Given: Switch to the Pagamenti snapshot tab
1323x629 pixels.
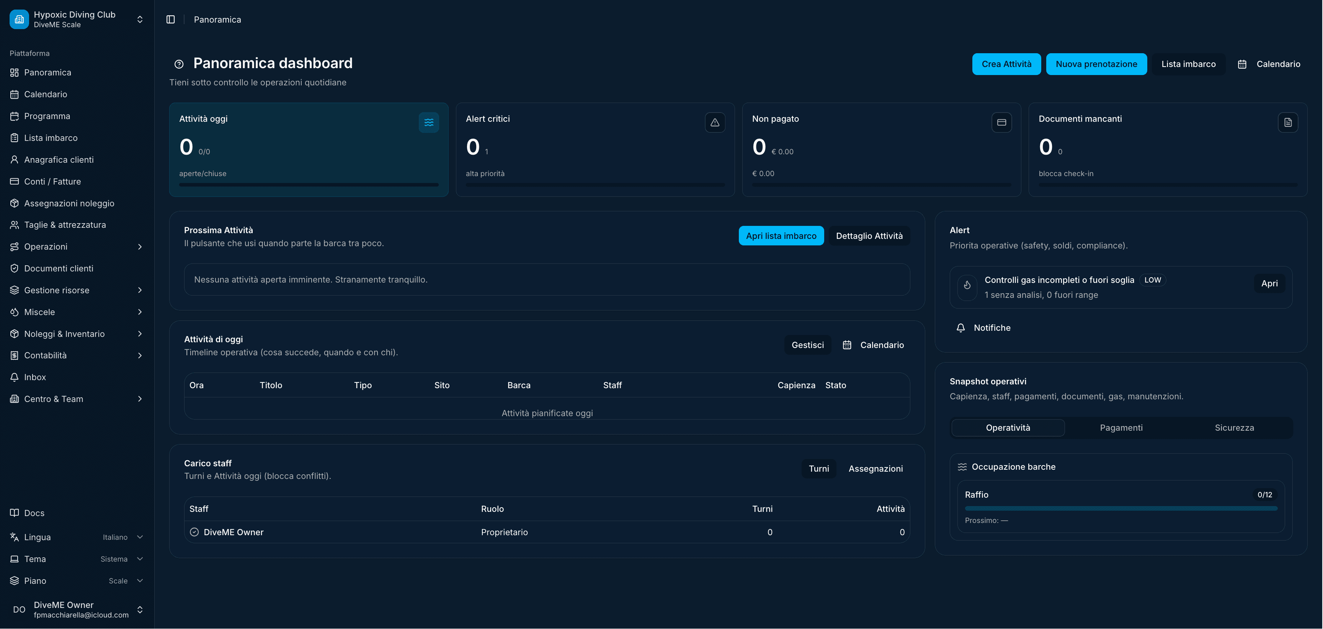Looking at the screenshot, I should [1121, 428].
